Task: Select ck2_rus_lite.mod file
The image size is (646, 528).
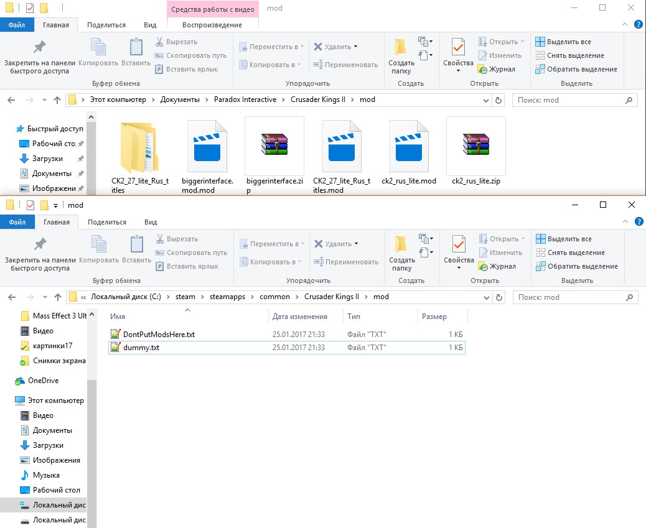Action: (409, 152)
